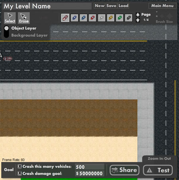Toggle the Object/Background layer switch
The width and height of the screenshot is (179, 180).
pos(6,32)
